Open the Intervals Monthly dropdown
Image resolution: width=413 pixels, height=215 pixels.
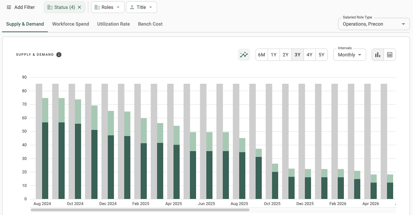[x=349, y=54]
